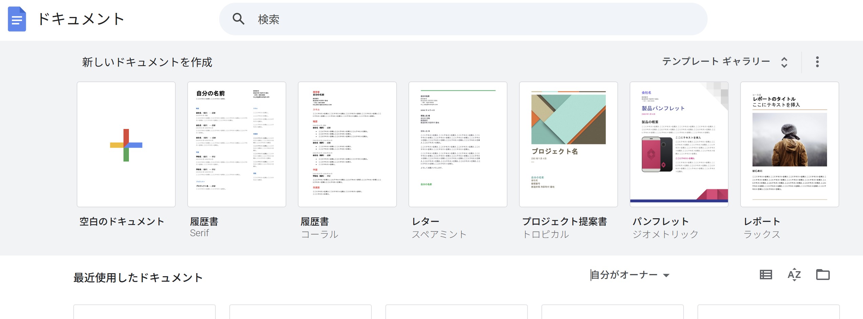Open the file picker folder icon
Screen dimensions: 863x319
[x=823, y=275]
